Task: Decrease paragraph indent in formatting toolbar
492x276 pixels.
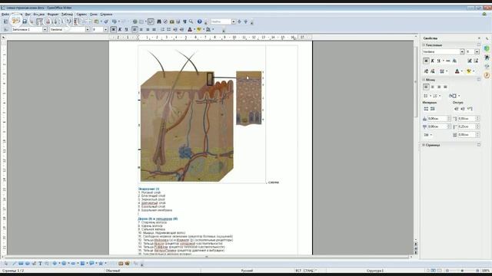Action: (x=175, y=29)
